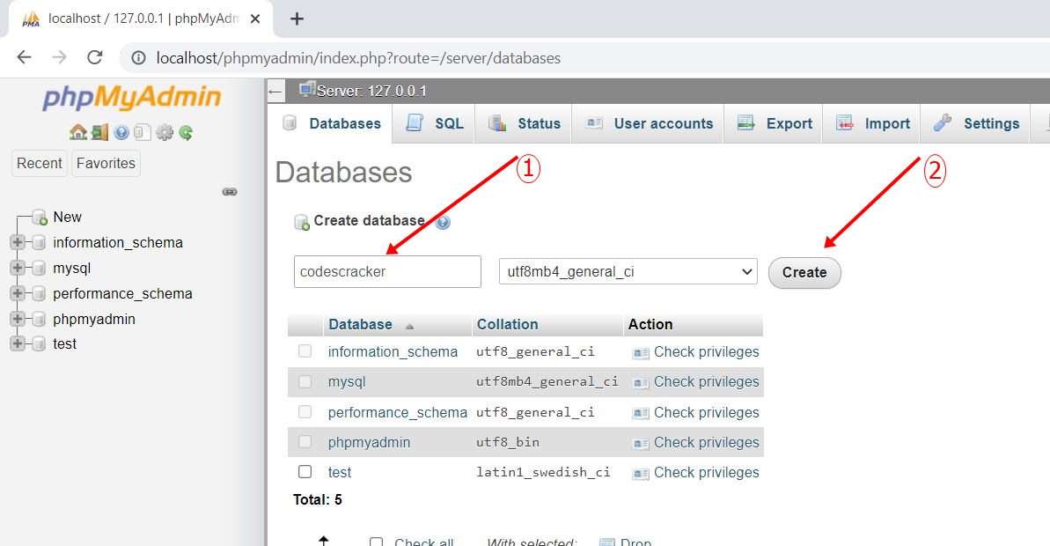Tick the mysql database checkbox
Screen dimensions: 1050x546
(x=305, y=381)
